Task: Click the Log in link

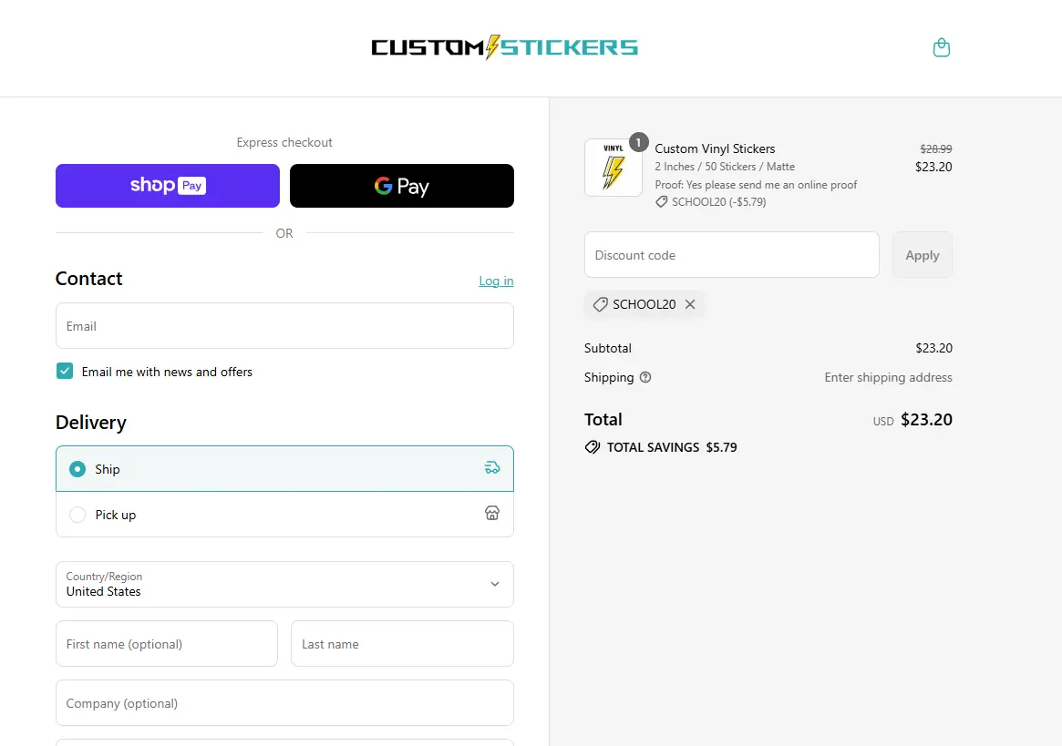Action: pyautogui.click(x=496, y=281)
